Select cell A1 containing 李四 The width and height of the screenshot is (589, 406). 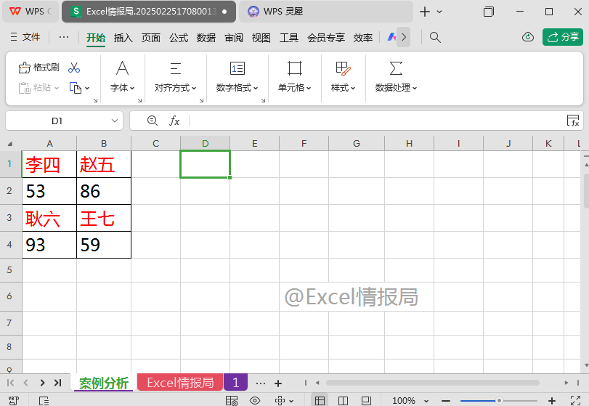(49, 165)
